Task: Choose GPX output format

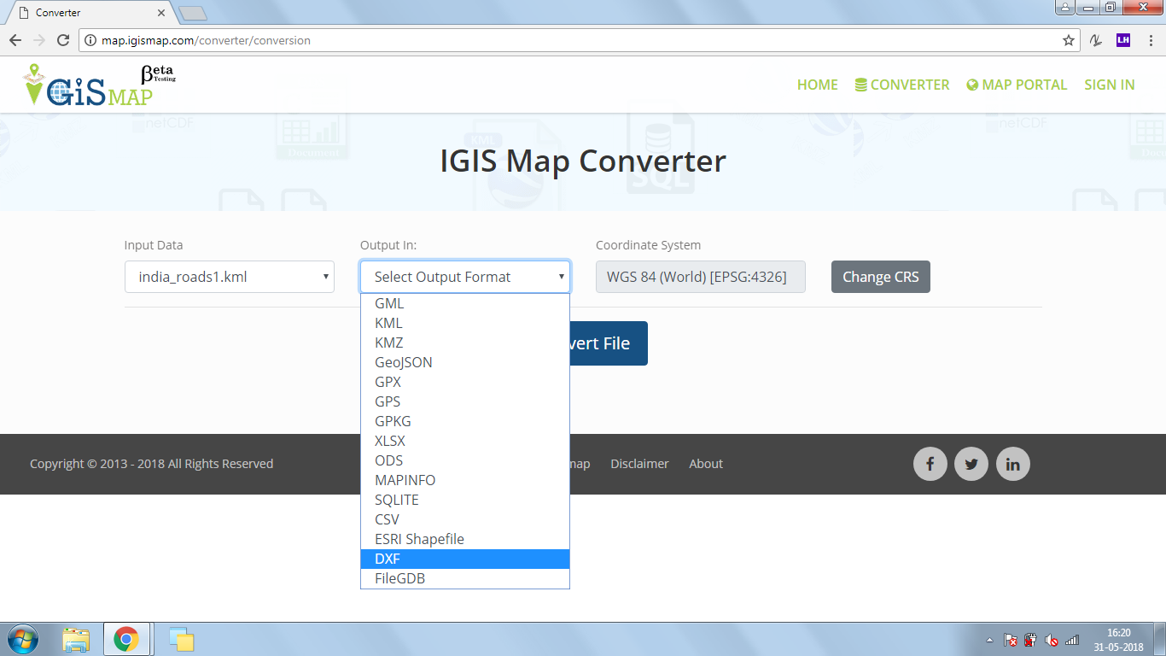Action: pyautogui.click(x=465, y=382)
